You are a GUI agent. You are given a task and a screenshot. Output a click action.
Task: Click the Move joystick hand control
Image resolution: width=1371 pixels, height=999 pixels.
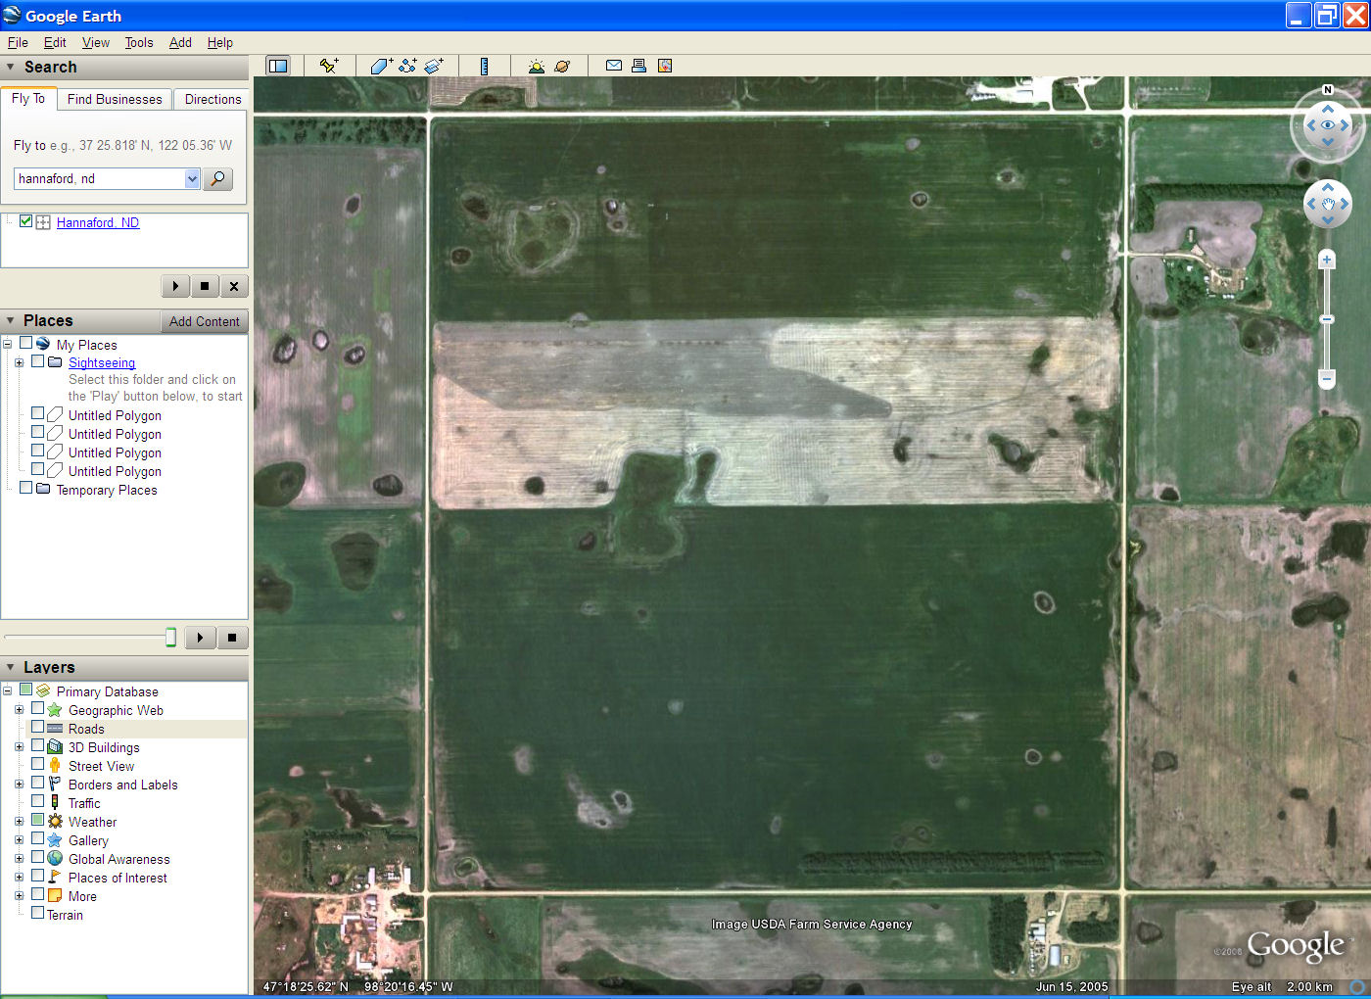[x=1328, y=204]
